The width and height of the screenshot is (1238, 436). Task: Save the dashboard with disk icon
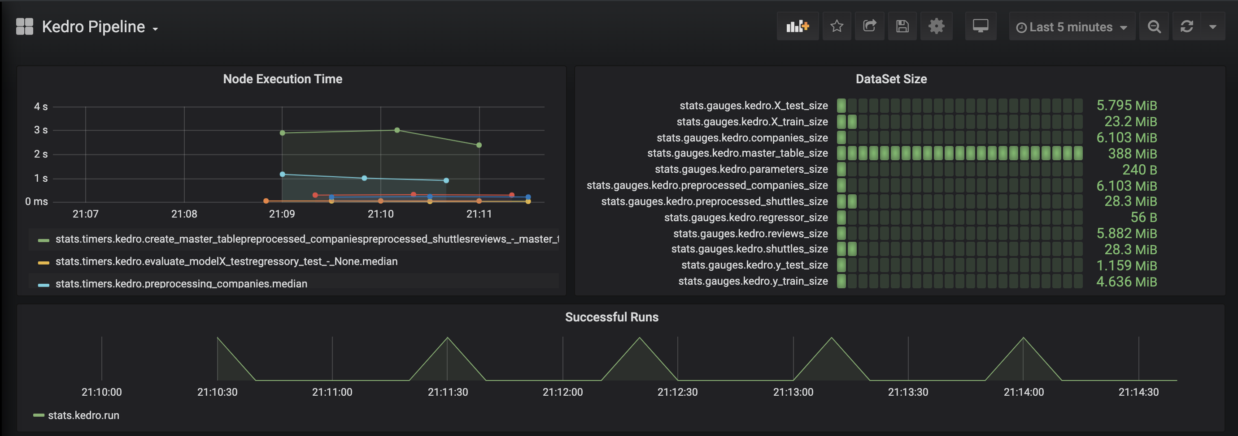(902, 26)
